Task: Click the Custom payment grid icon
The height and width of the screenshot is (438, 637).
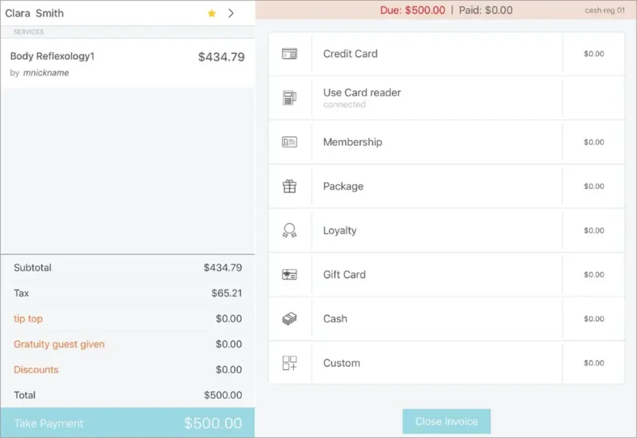Action: pyautogui.click(x=289, y=363)
